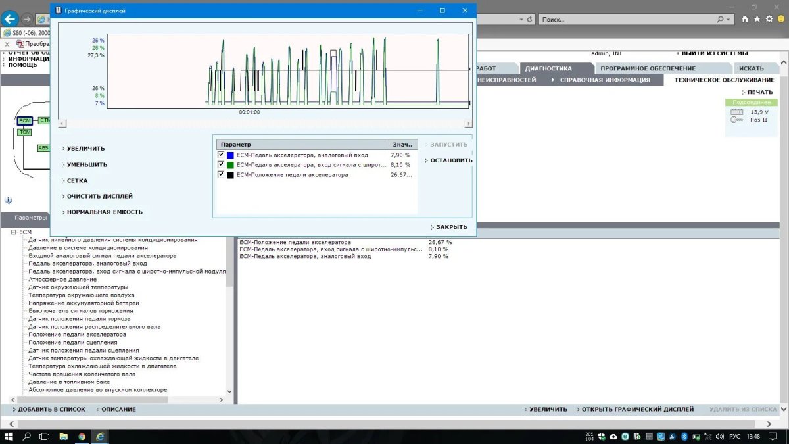Open Chrome from the Windows taskbar
Image resolution: width=789 pixels, height=444 pixels.
(82, 436)
